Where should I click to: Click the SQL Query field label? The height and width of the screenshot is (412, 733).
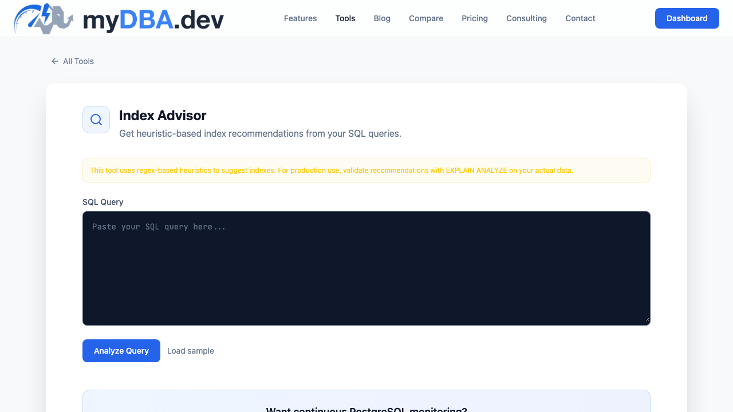(103, 202)
